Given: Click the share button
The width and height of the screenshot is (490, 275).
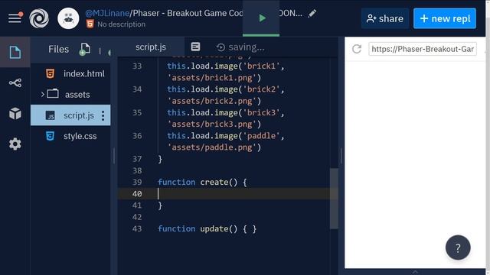Looking at the screenshot, I should 384,18.
